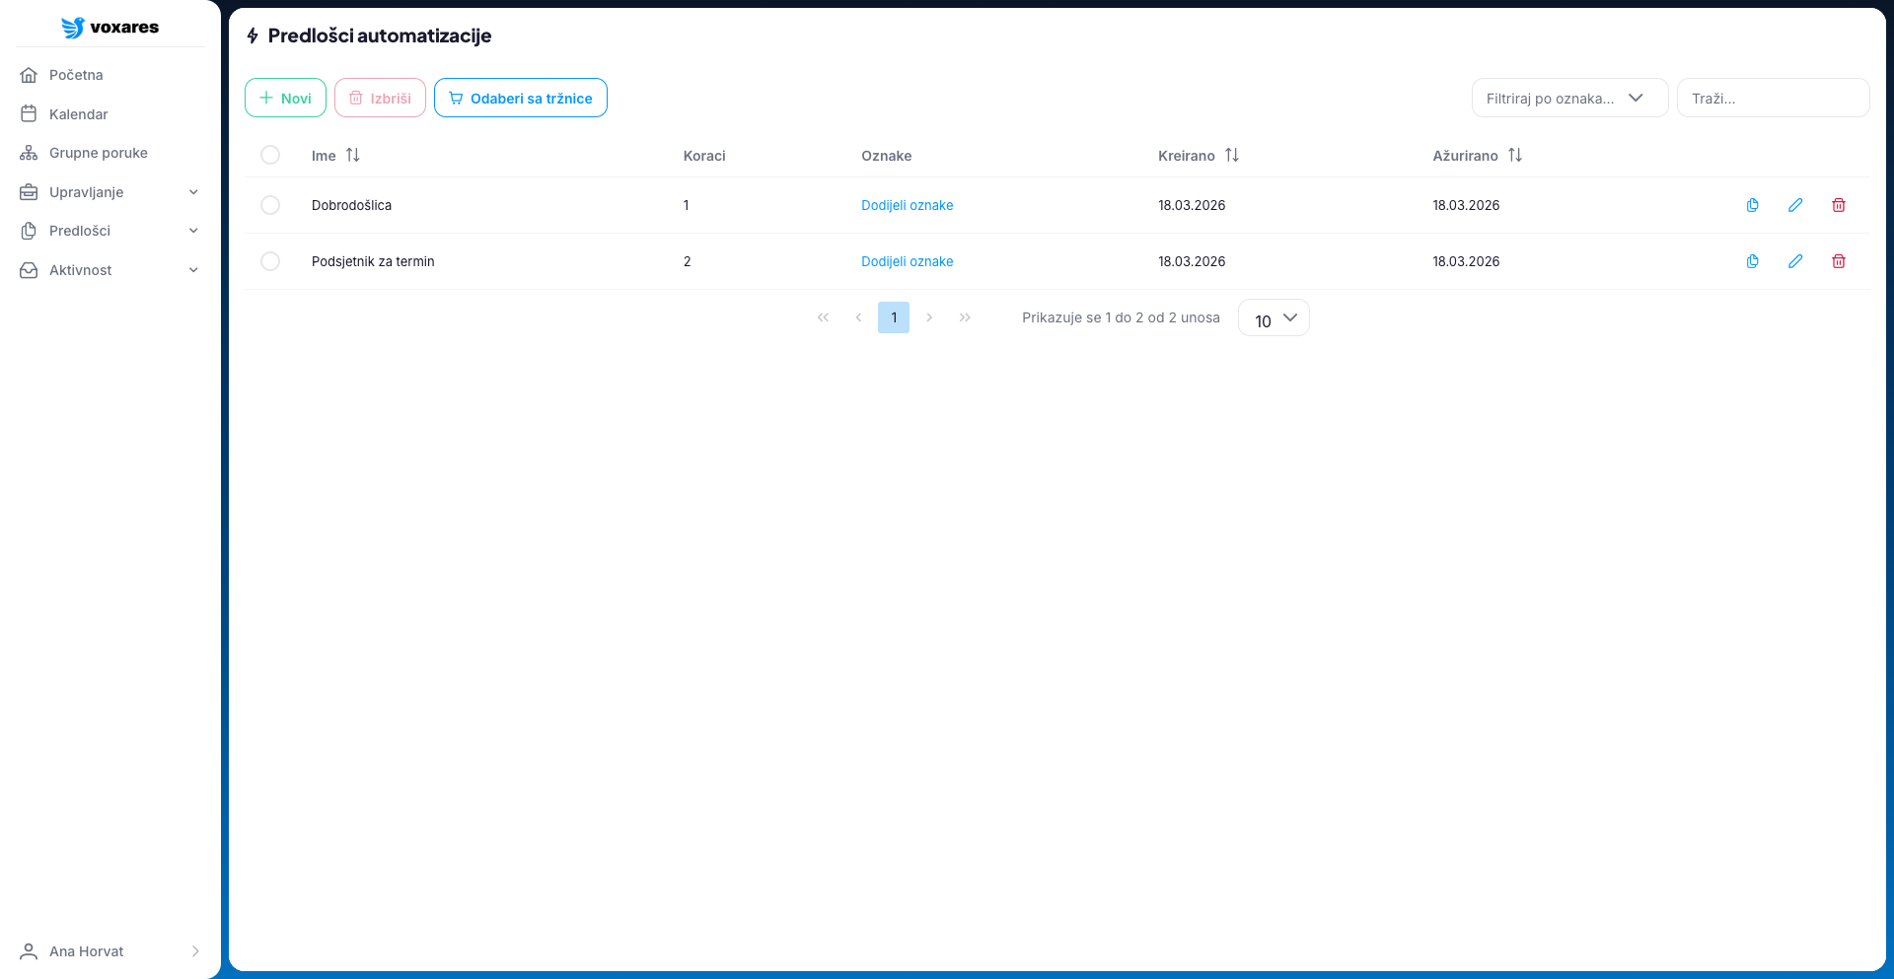The height and width of the screenshot is (979, 1894).
Task: Open Kalendar from the sidebar
Action: click(79, 114)
